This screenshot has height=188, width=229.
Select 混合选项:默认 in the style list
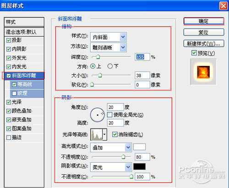(x=24, y=32)
